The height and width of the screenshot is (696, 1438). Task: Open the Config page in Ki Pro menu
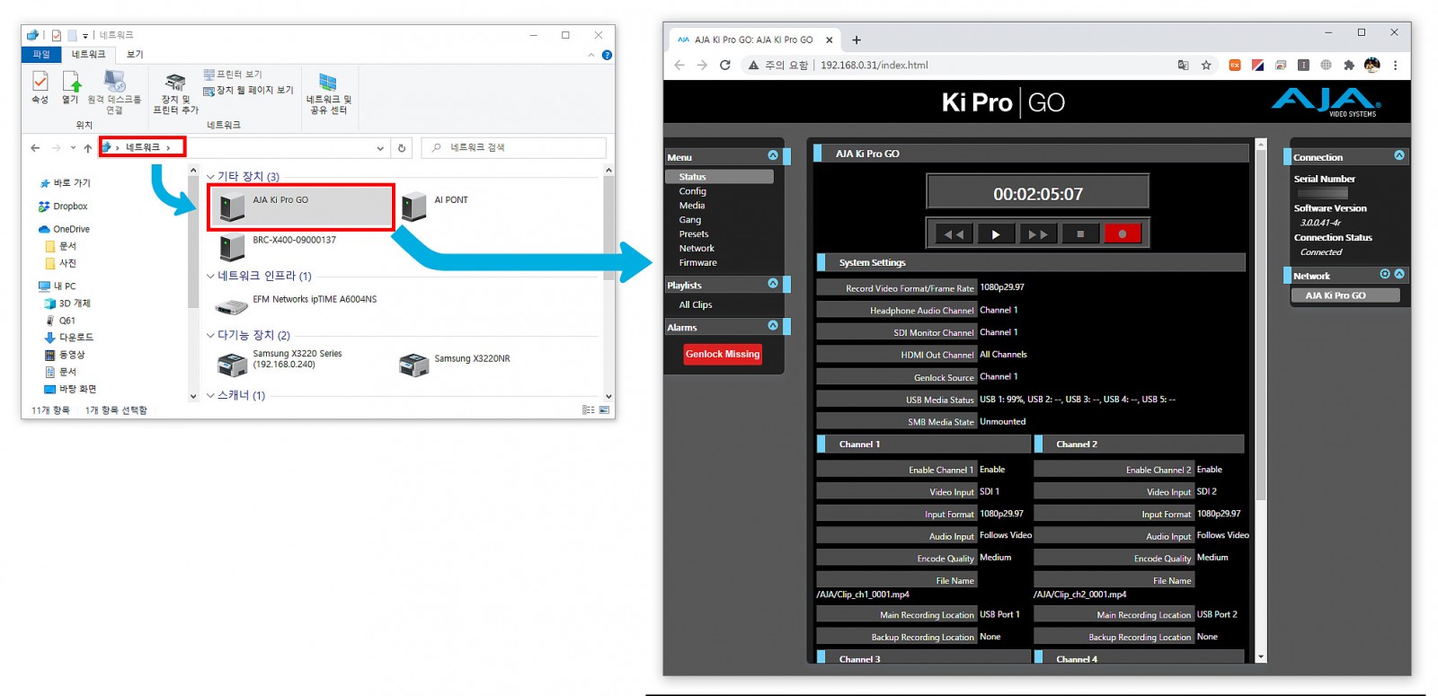[x=693, y=191]
